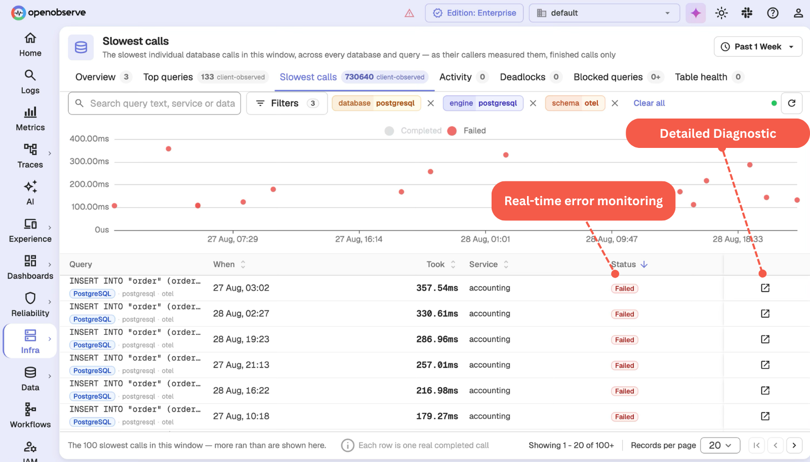Expand the Traces submenu chevron
This screenshot has width=810, height=462.
click(x=50, y=153)
